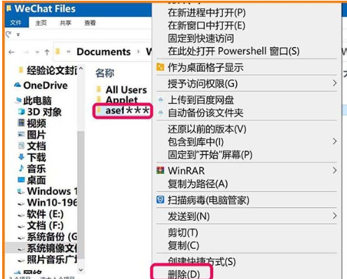This screenshot has width=347, height=279.
Task: Switch to the 共享 ribbon tab
Action: pyautogui.click(x=65, y=23)
